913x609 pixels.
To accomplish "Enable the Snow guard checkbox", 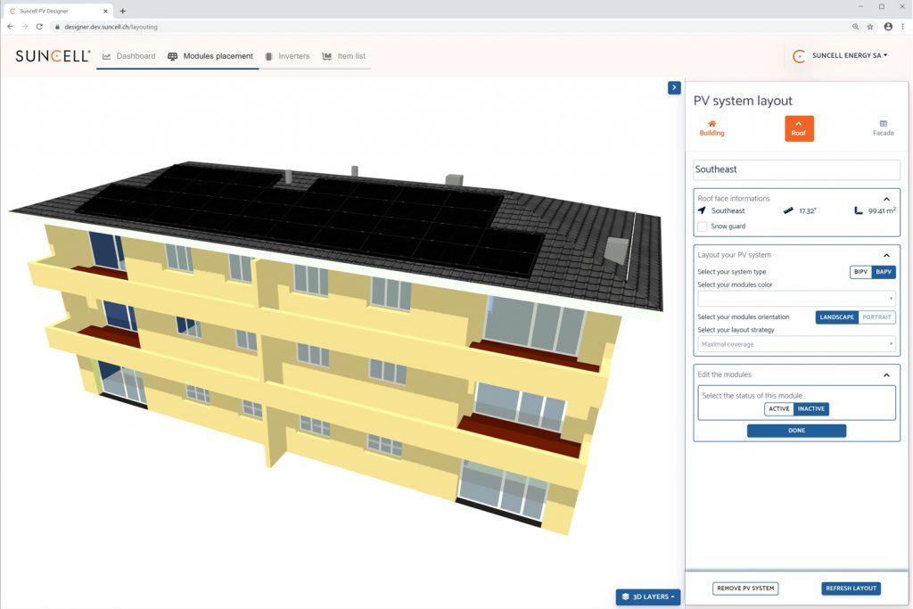I will (x=703, y=227).
